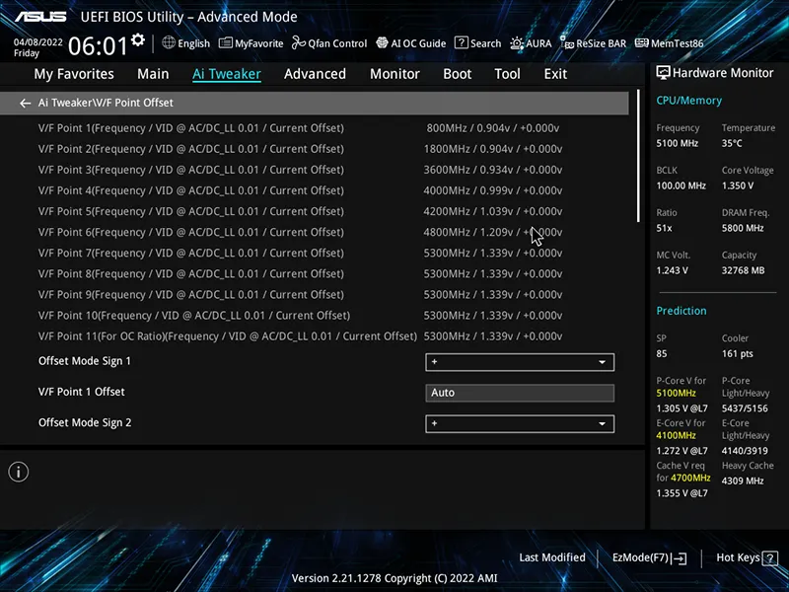Open Qfan Control fan icon

pos(299,42)
